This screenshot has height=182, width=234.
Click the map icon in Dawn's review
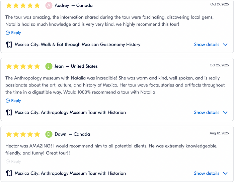[9, 173]
